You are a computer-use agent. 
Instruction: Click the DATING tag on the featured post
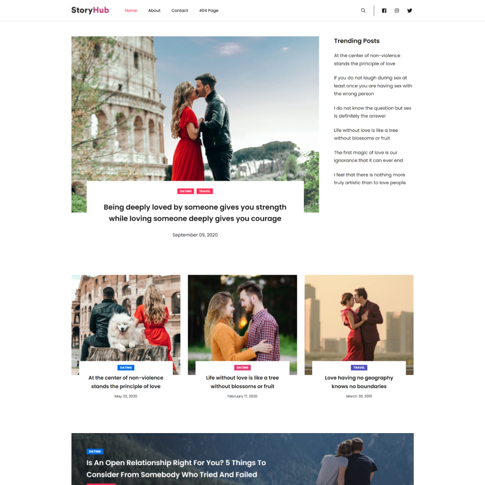pyautogui.click(x=186, y=191)
